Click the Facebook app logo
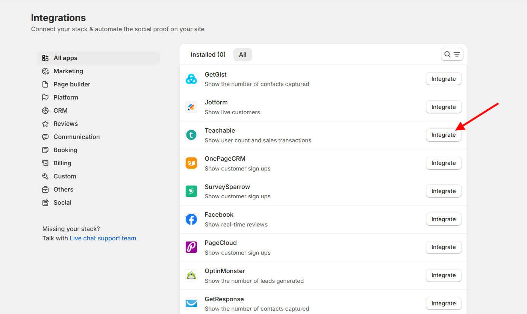Screen dimensions: 527x314 (191, 219)
